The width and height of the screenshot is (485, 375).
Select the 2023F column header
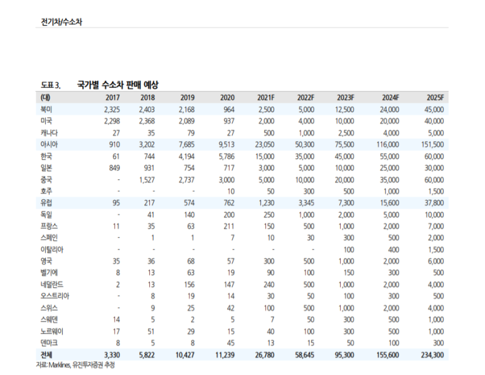point(346,98)
